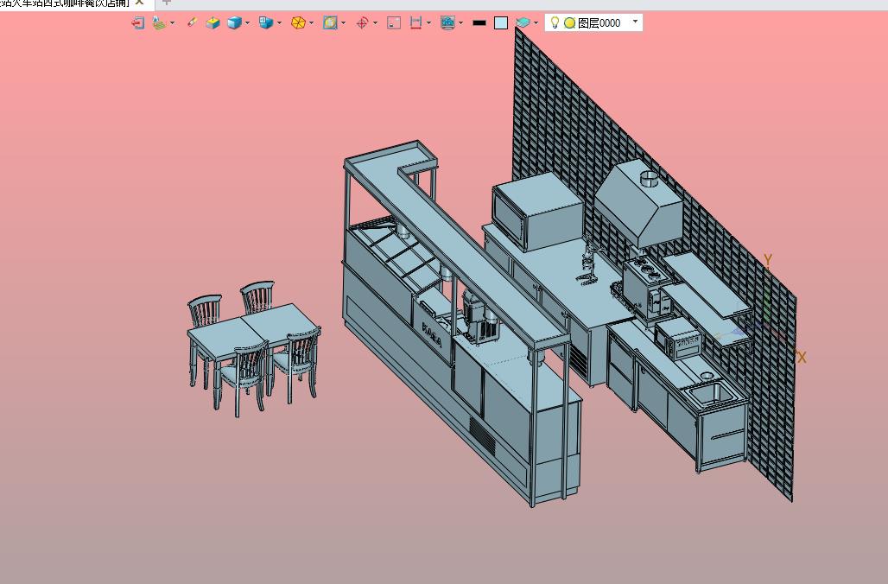The height and width of the screenshot is (584, 888).
Task: Expand arrow beside the teal layers icon
Action: coord(536,23)
